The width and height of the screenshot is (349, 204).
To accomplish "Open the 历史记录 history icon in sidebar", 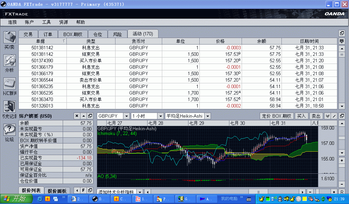I will coord(9,106).
